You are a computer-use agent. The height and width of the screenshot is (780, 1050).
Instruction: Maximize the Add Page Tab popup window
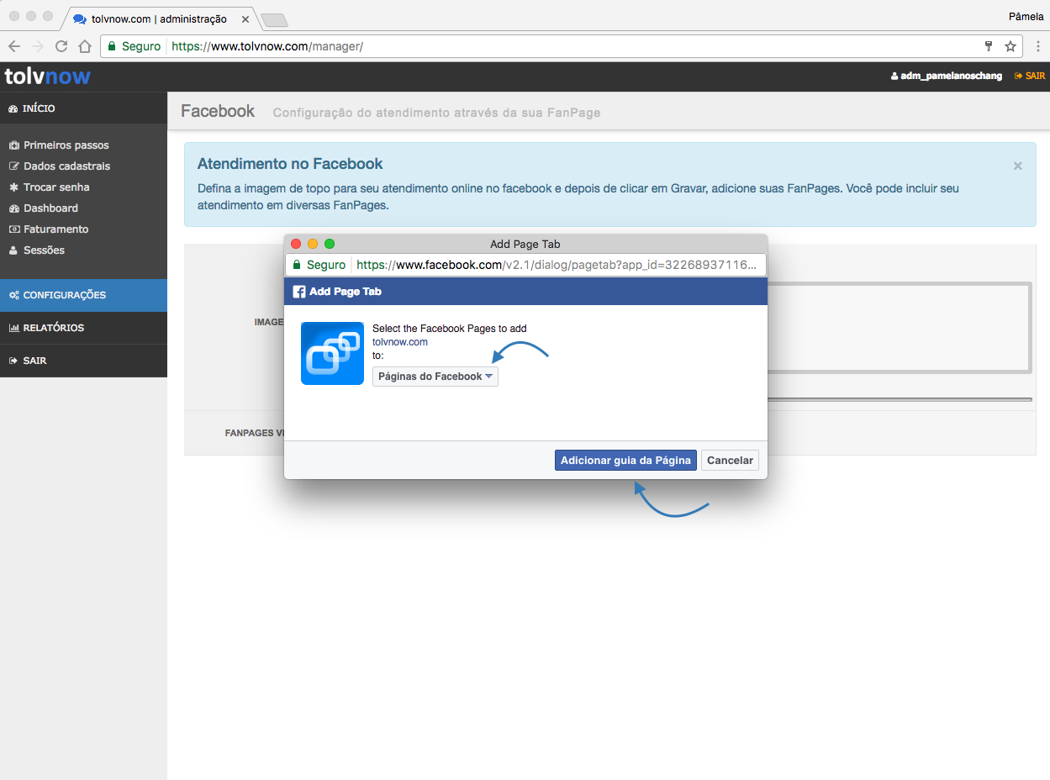(330, 244)
